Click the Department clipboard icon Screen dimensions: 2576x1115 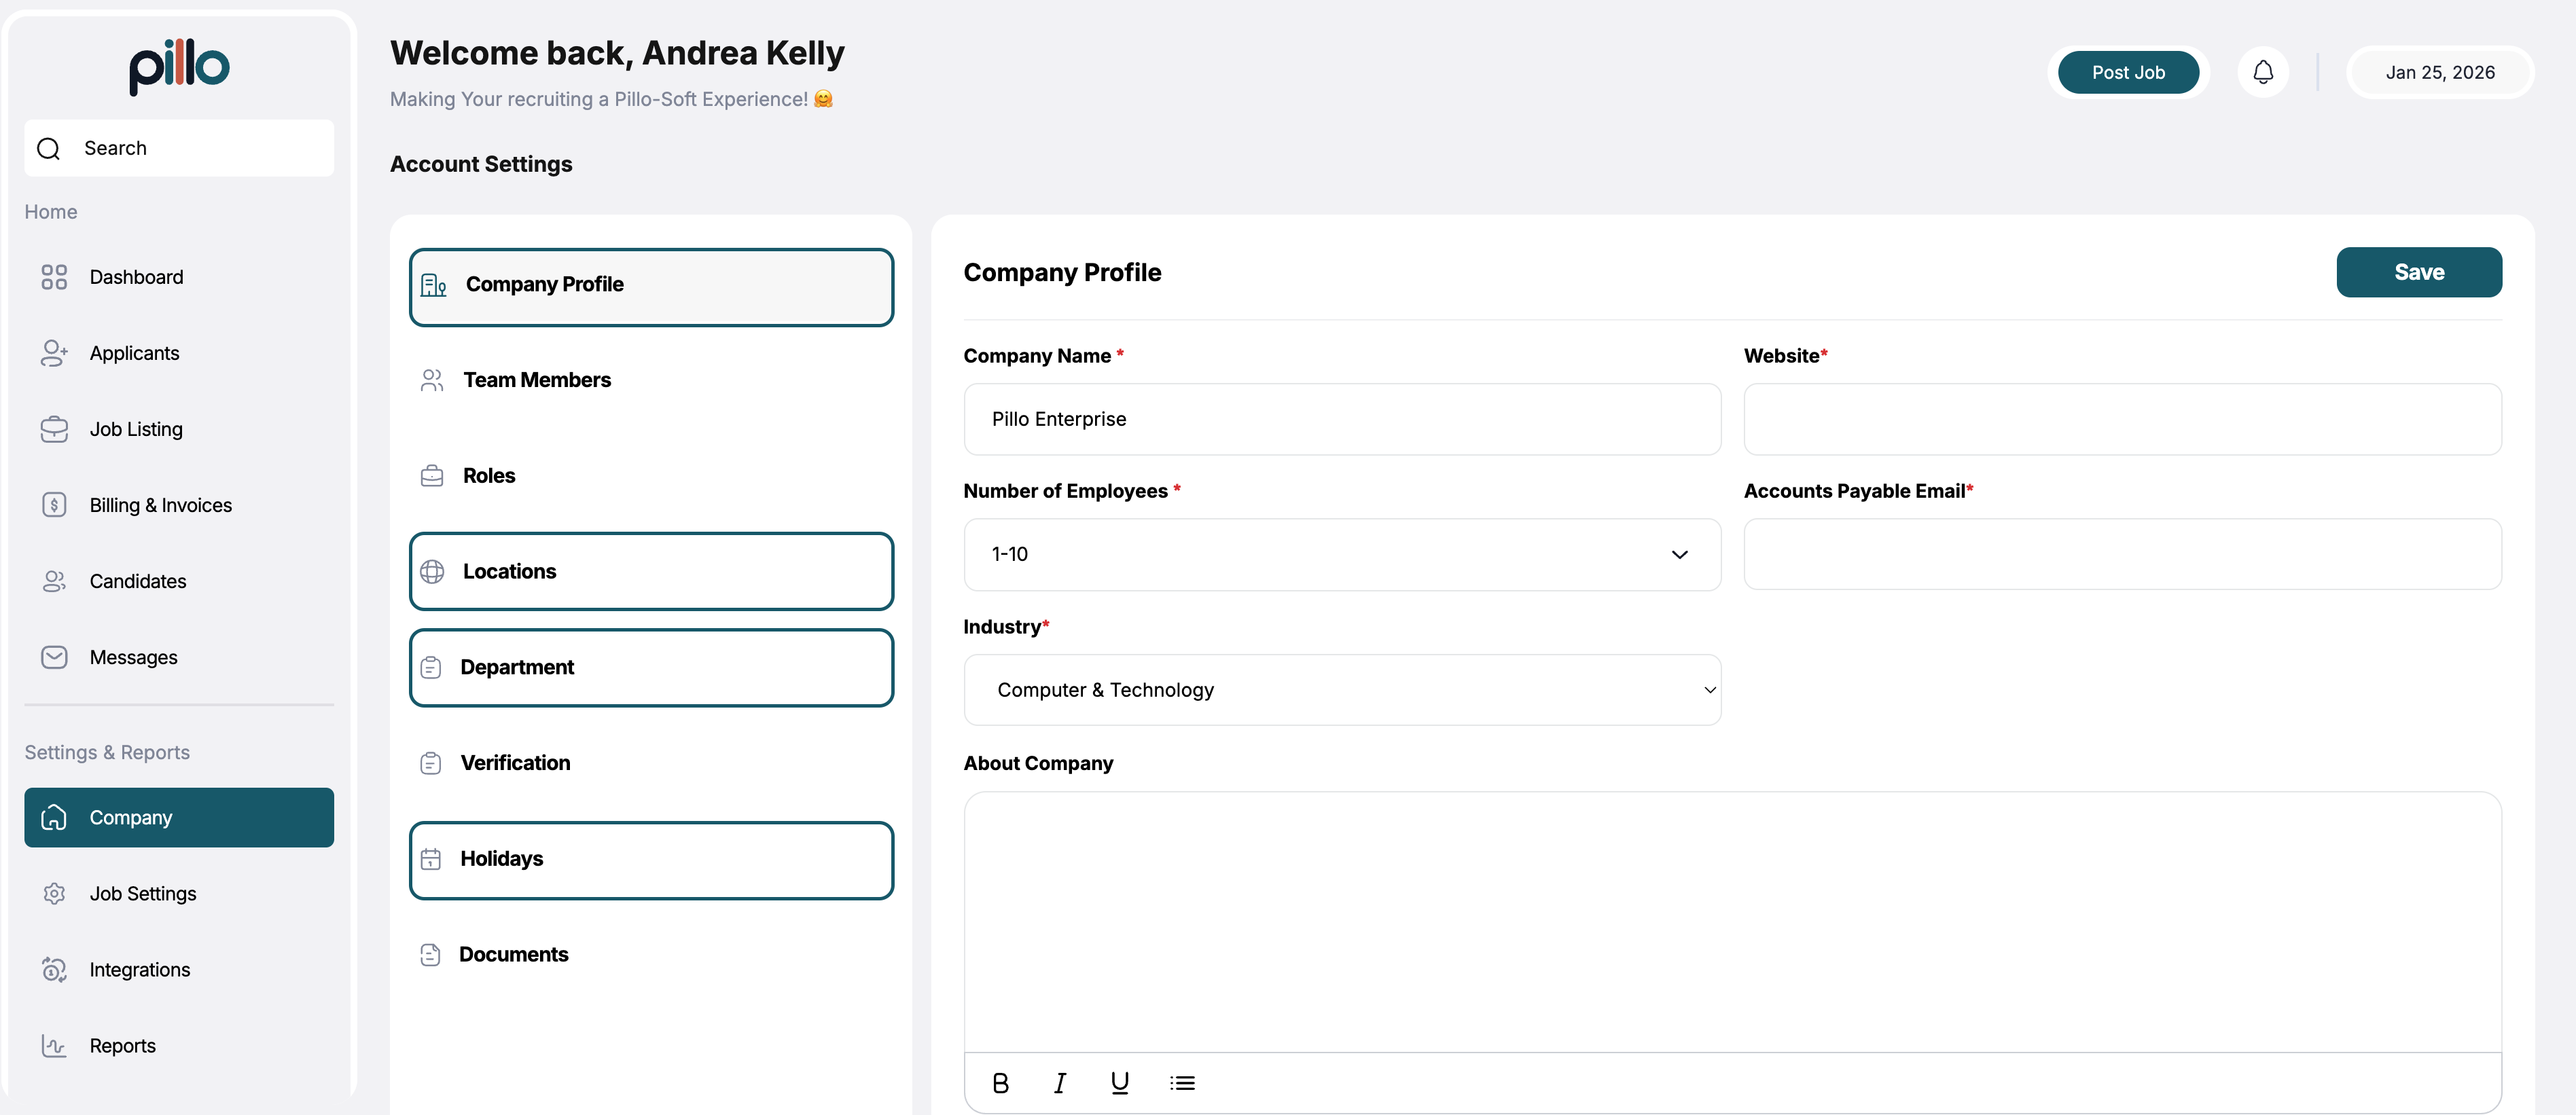[x=431, y=668]
